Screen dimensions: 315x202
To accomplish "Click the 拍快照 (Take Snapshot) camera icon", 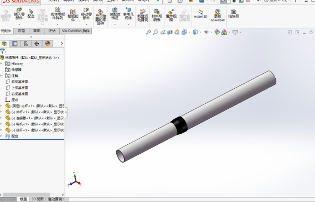I will (234, 14).
